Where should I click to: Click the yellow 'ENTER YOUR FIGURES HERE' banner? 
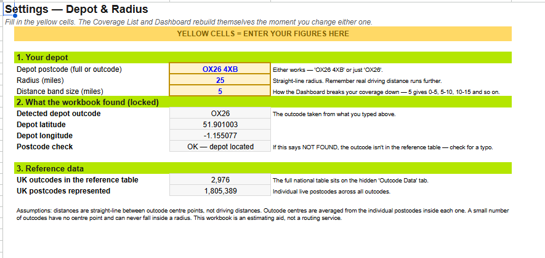tap(263, 34)
